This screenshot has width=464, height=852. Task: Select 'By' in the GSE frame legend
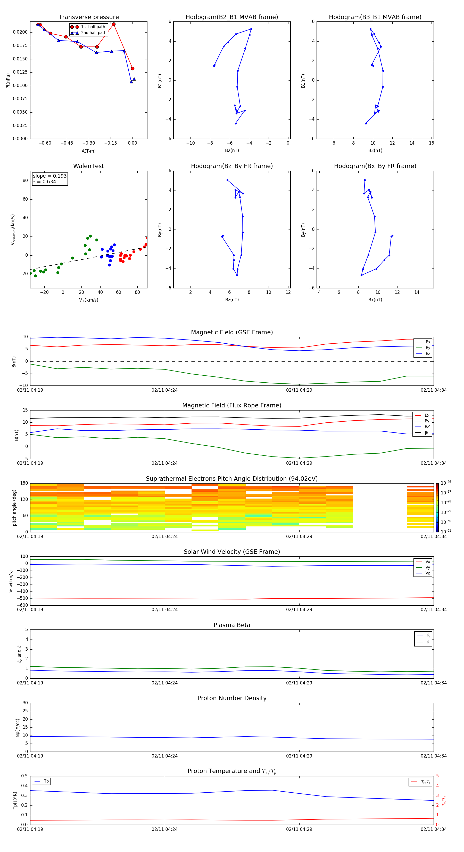pos(423,348)
